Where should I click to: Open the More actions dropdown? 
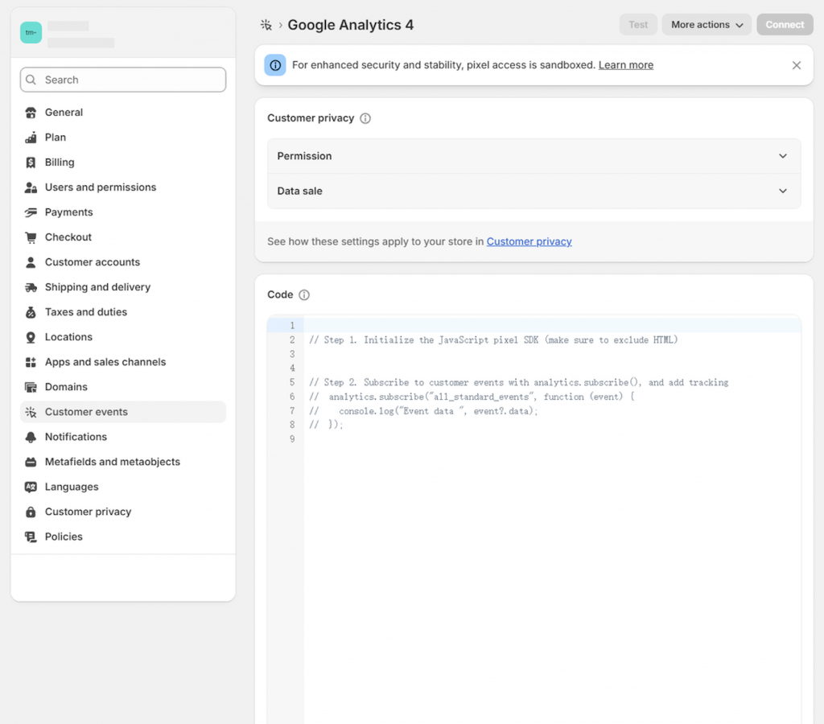click(x=707, y=25)
